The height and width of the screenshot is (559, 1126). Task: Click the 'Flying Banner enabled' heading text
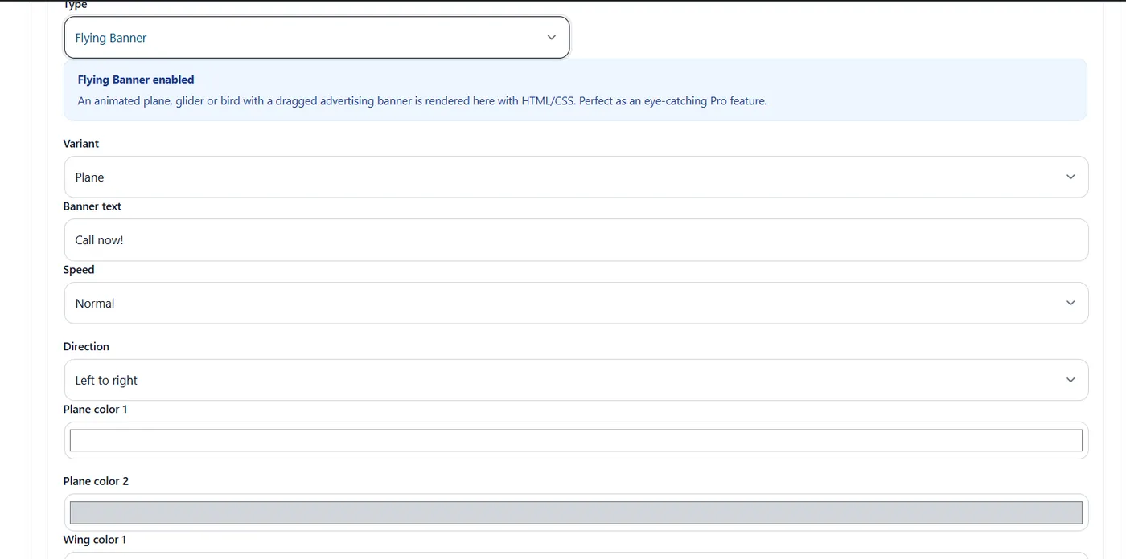[136, 80]
